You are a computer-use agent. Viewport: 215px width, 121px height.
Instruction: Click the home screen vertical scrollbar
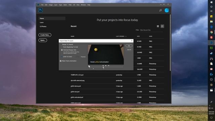coord(170,43)
